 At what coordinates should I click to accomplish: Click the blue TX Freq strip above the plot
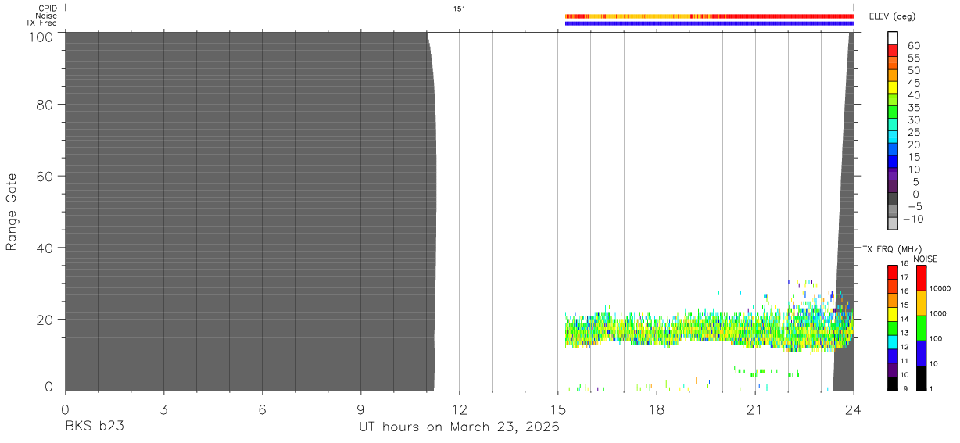point(709,23)
